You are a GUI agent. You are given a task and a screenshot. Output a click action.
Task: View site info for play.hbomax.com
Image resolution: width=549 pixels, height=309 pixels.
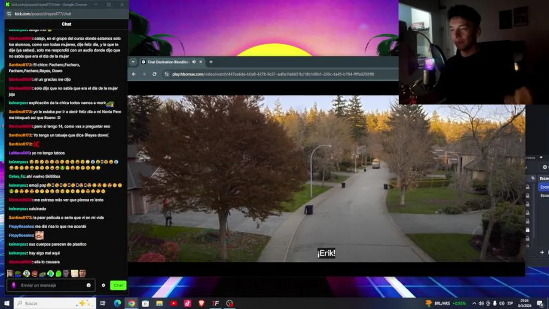(x=167, y=74)
